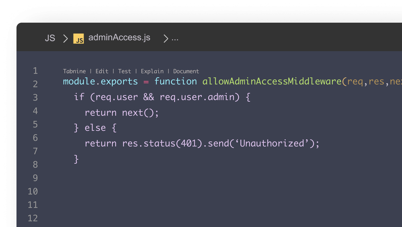Click the Explain code lens action
This screenshot has height=227, width=402.
[152, 71]
